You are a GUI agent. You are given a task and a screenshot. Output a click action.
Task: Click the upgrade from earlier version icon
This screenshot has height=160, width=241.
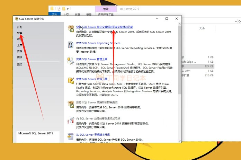[x=71, y=137]
